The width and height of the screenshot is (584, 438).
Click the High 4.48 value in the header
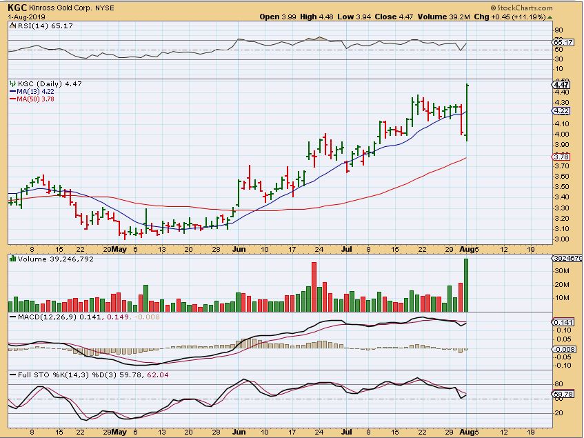coord(316,17)
